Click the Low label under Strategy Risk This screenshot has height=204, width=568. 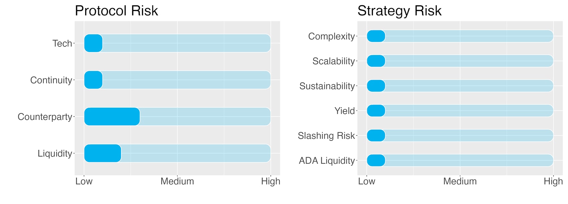pyautogui.click(x=367, y=181)
